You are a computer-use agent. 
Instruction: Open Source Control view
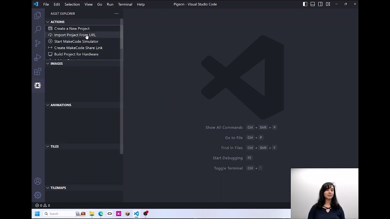click(38, 43)
